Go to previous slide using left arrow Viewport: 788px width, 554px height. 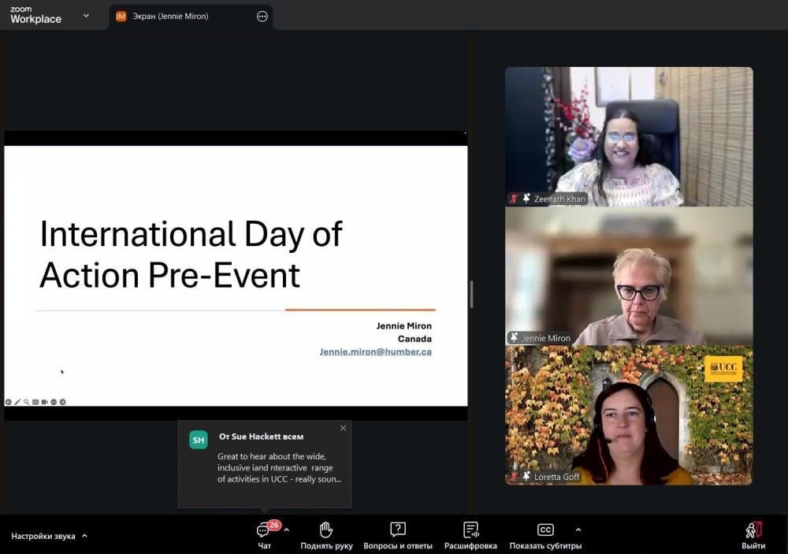9,402
